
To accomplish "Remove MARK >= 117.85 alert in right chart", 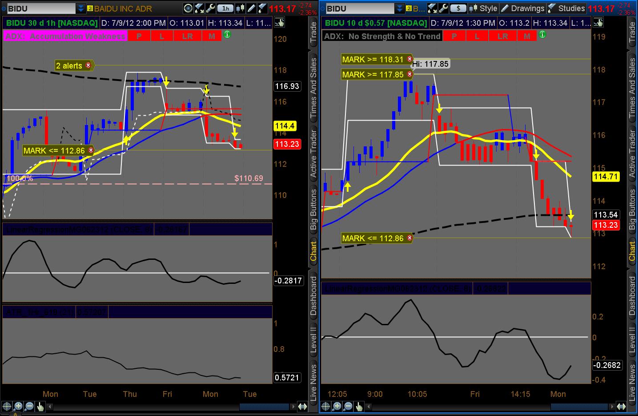I will pos(409,74).
